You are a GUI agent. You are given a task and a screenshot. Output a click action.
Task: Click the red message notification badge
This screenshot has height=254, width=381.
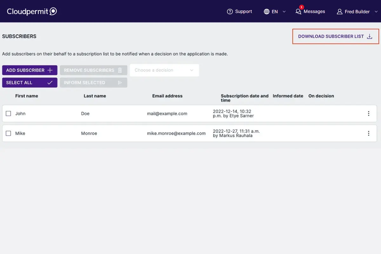pos(301,7)
